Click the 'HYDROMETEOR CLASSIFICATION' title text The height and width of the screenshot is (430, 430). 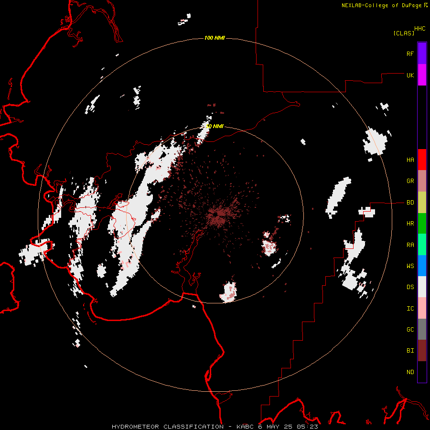168,427
